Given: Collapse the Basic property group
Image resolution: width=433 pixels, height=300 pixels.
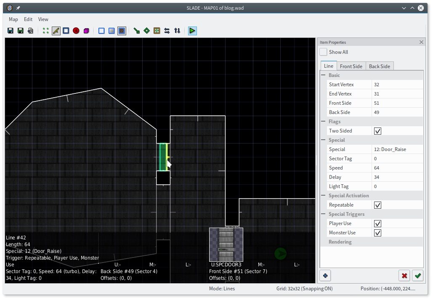Looking at the screenshot, I should point(323,75).
